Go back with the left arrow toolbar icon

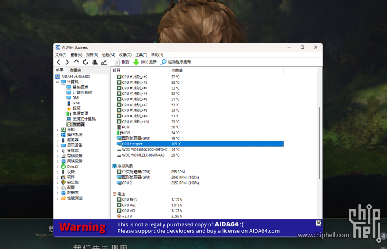coord(58,62)
